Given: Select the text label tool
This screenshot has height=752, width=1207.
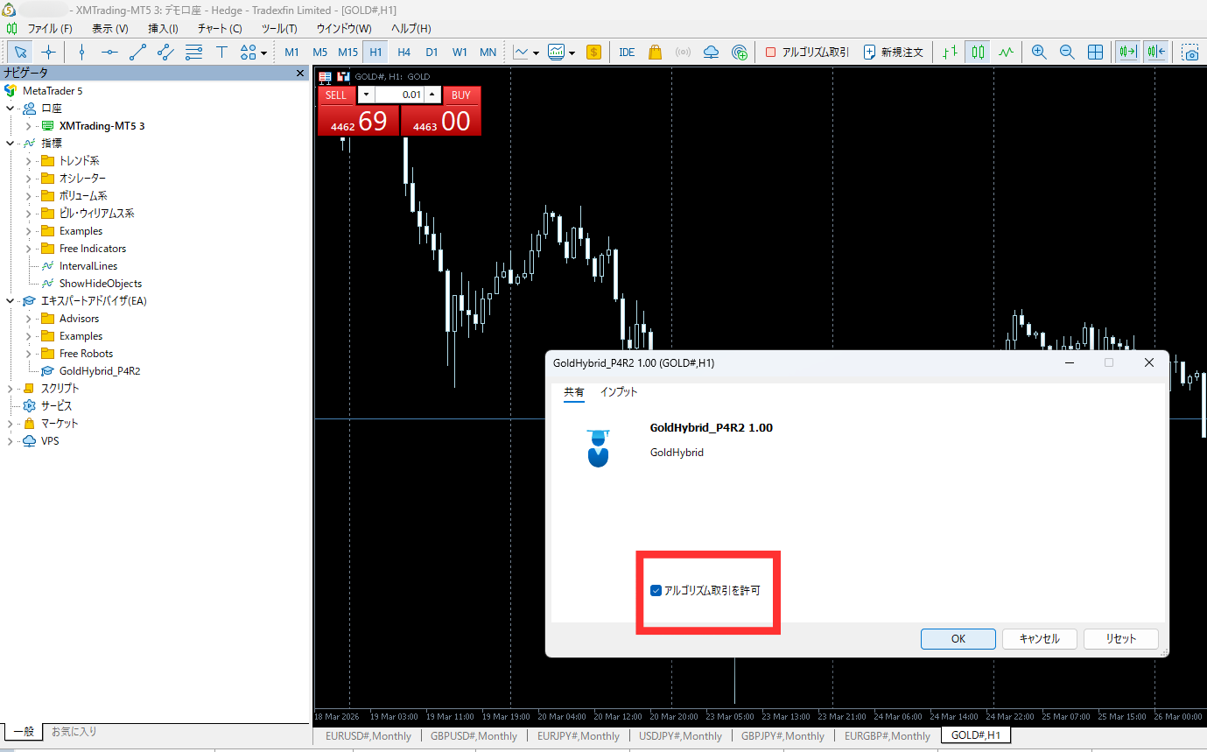Looking at the screenshot, I should pyautogui.click(x=221, y=52).
